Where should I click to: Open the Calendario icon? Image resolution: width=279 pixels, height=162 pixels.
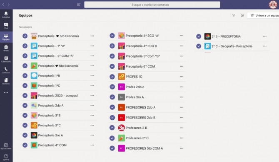point(6,59)
